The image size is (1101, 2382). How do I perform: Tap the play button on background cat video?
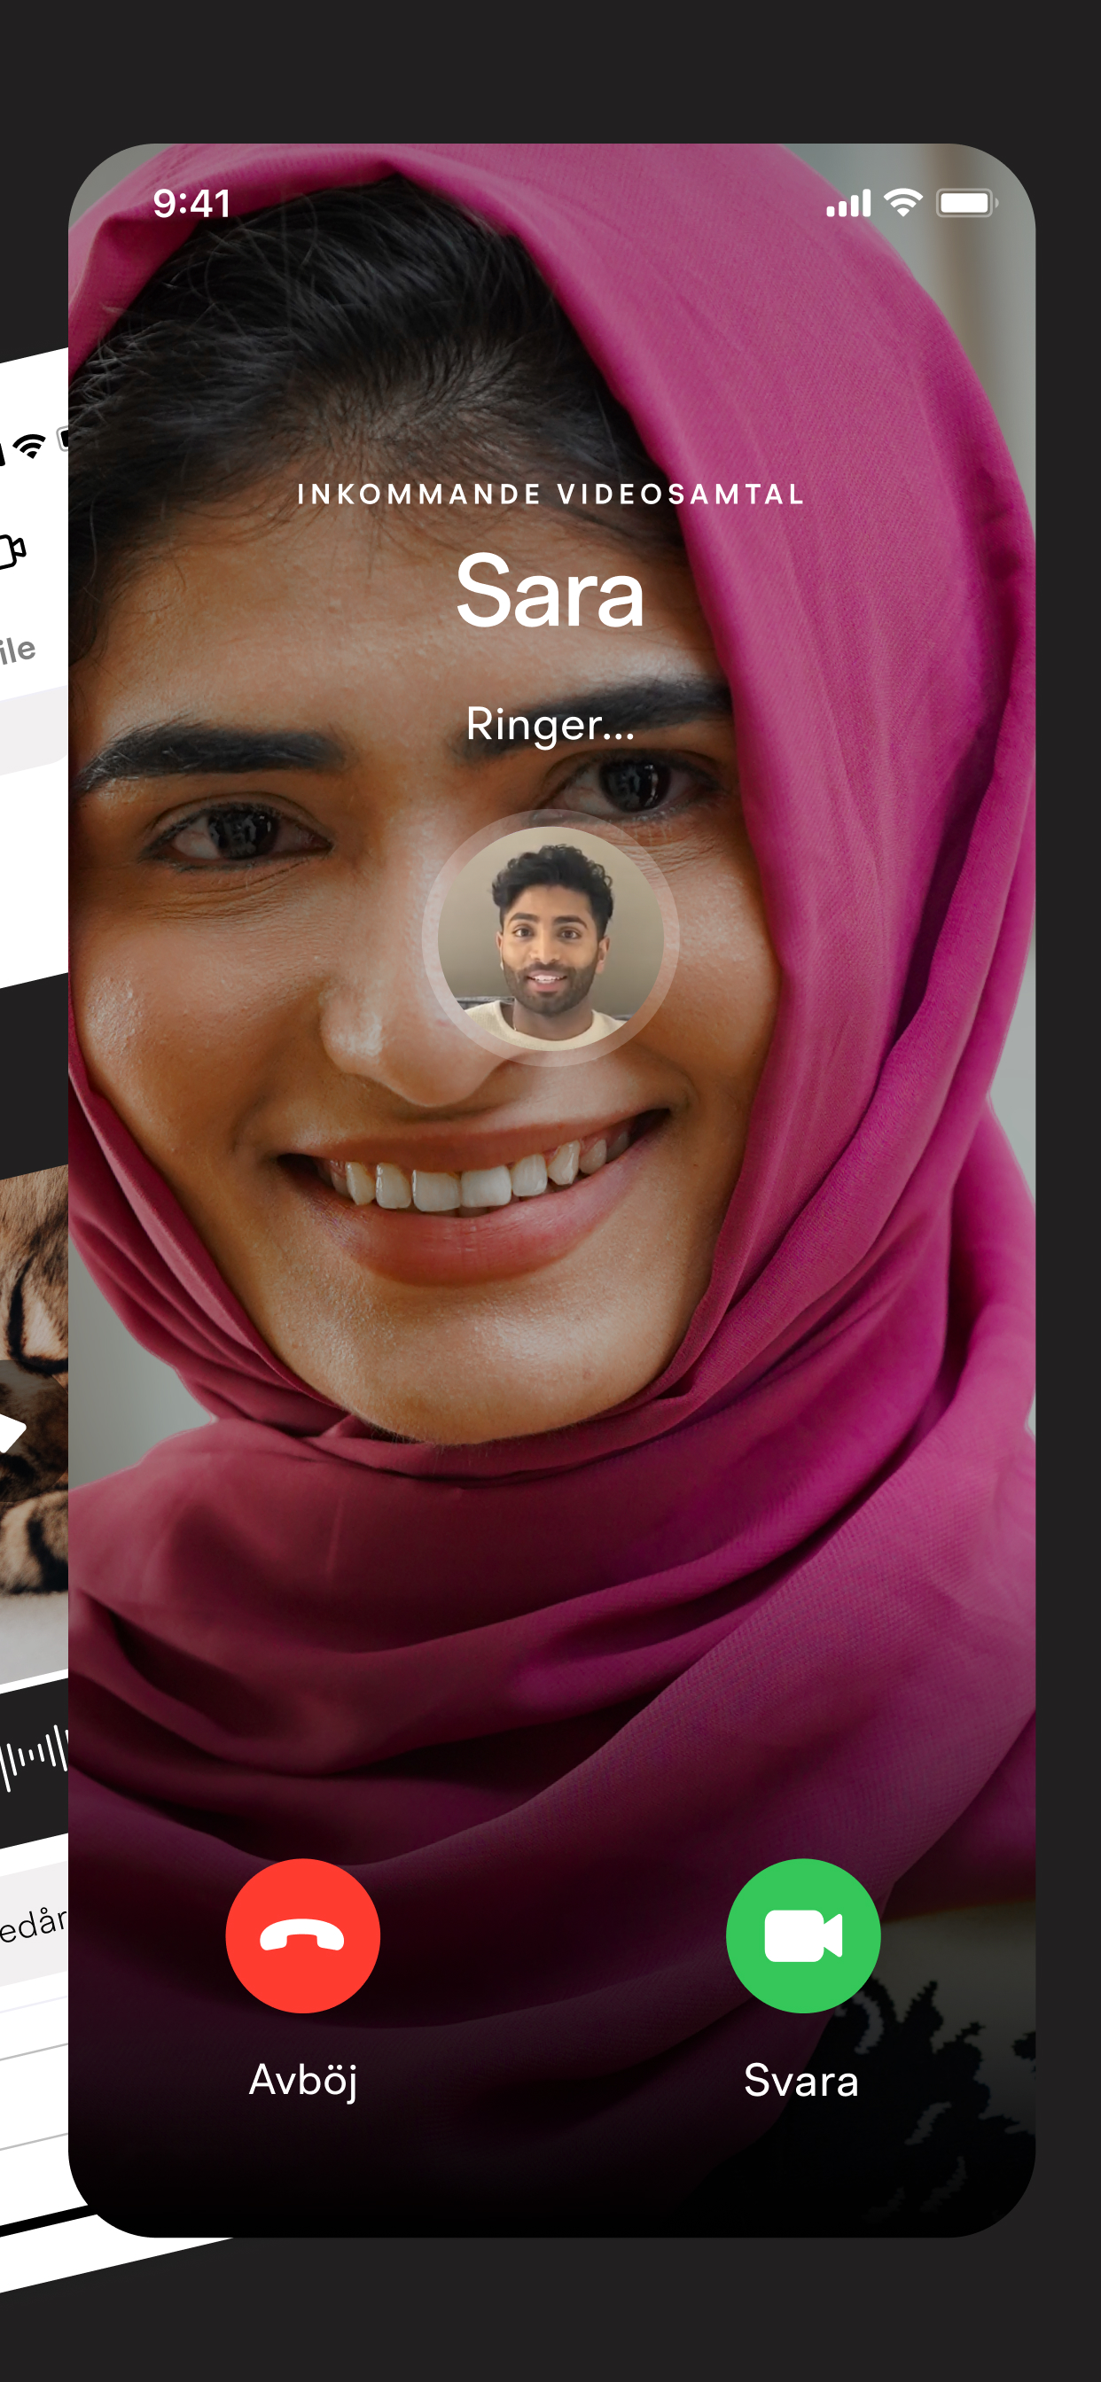(12, 1432)
